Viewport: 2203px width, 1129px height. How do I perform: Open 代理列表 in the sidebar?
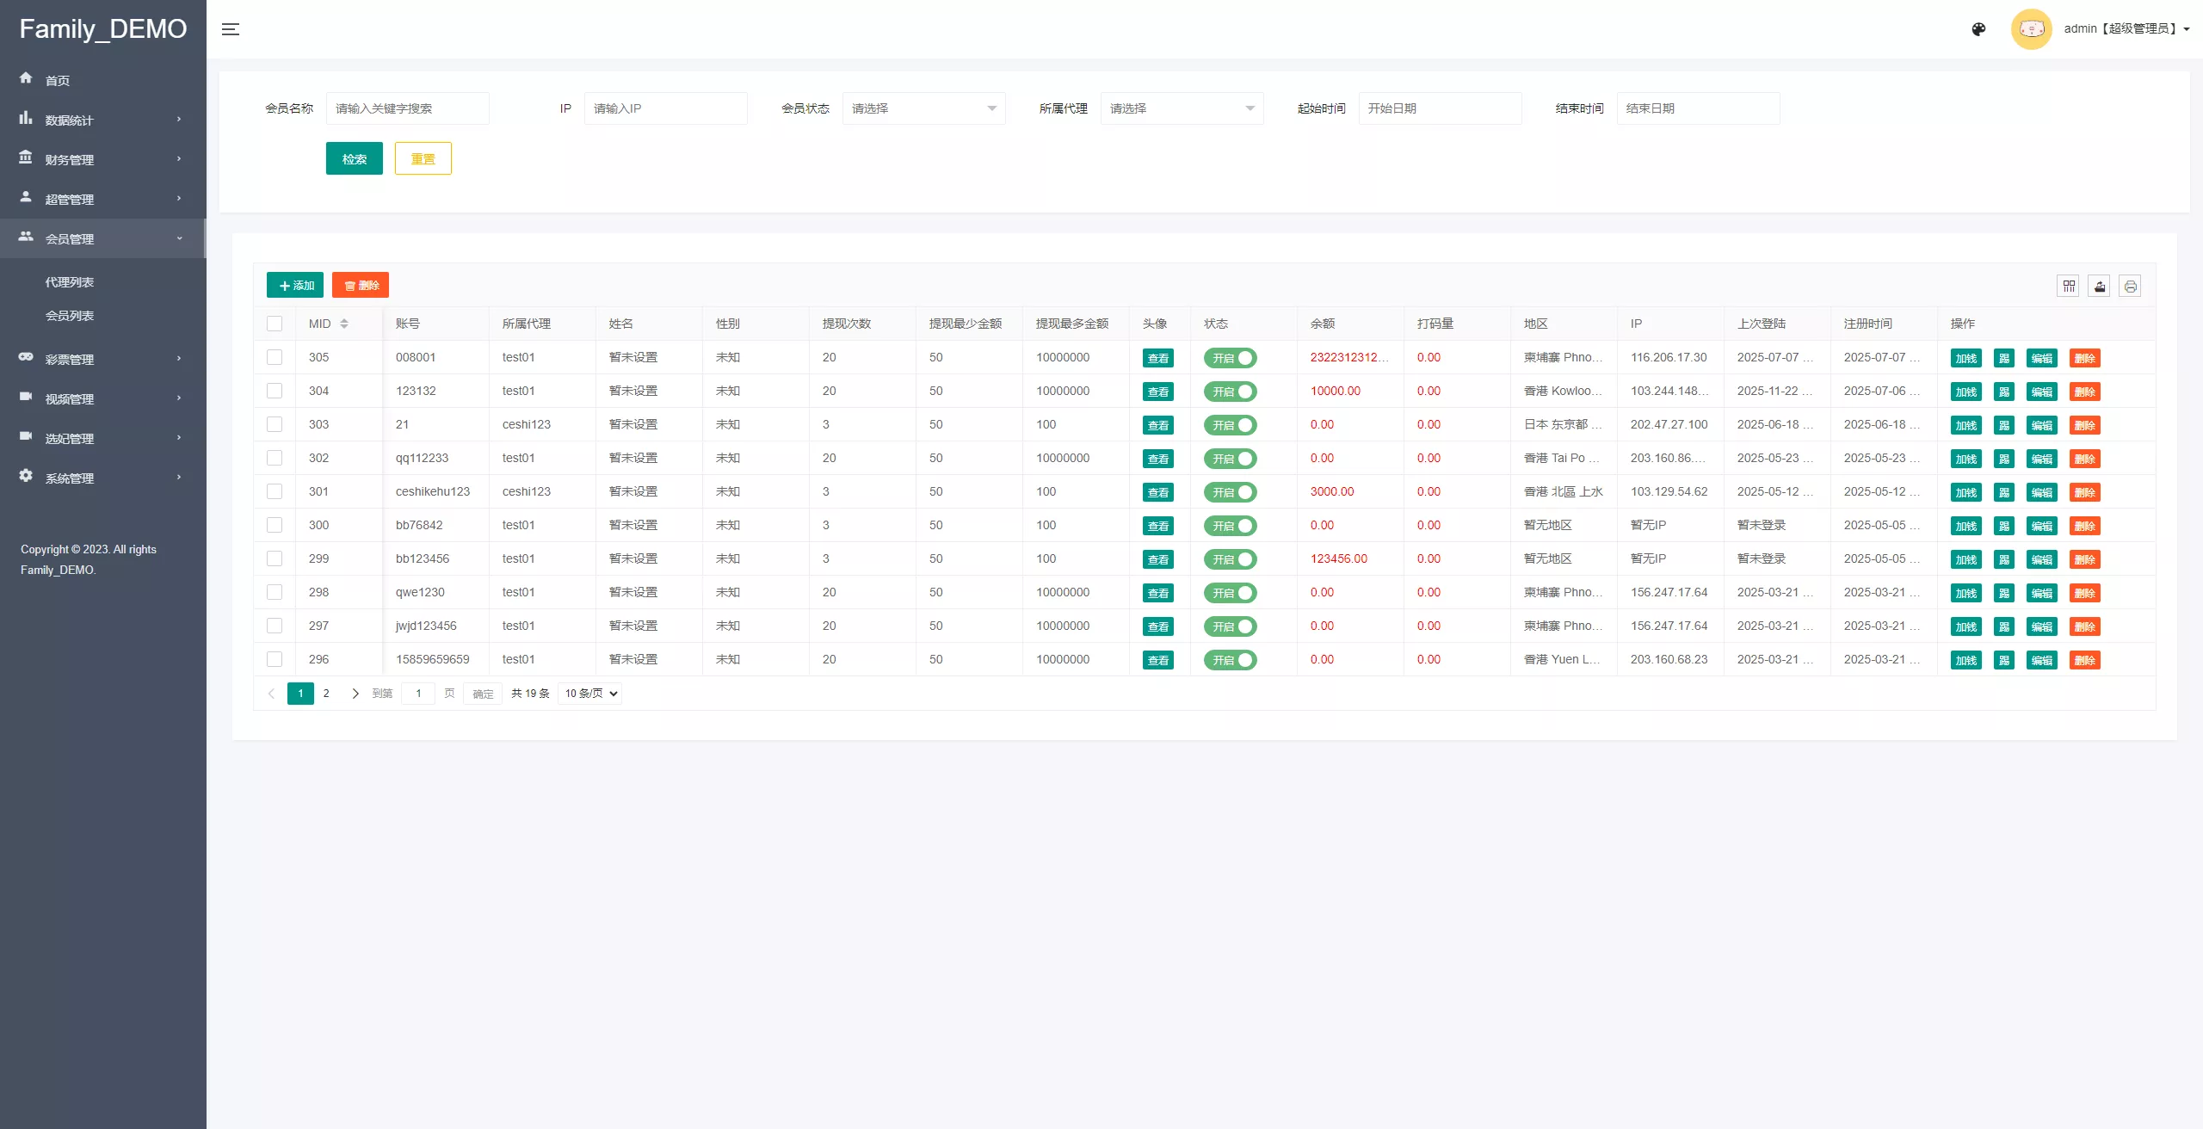coord(70,282)
